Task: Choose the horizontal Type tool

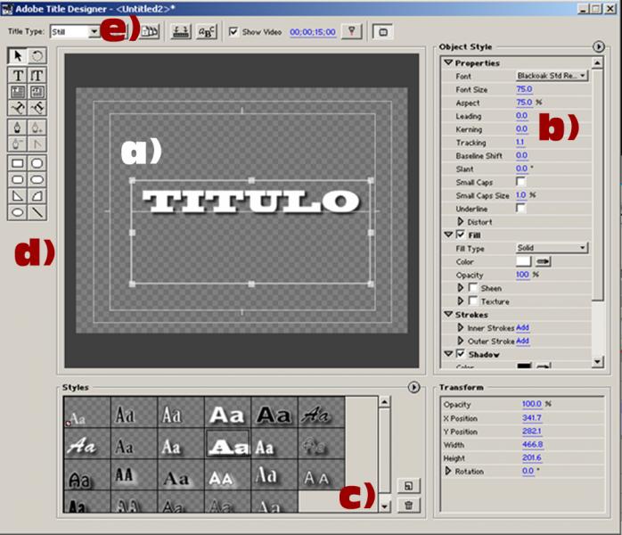Action: pos(18,76)
